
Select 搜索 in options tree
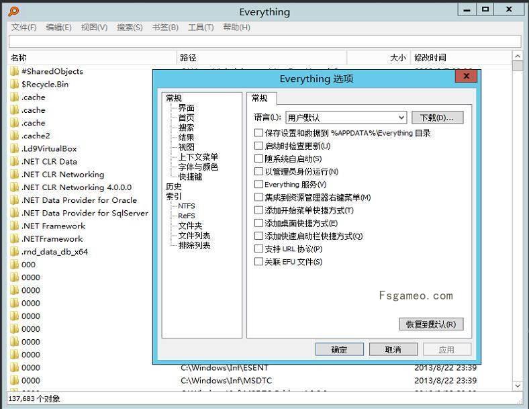186,128
